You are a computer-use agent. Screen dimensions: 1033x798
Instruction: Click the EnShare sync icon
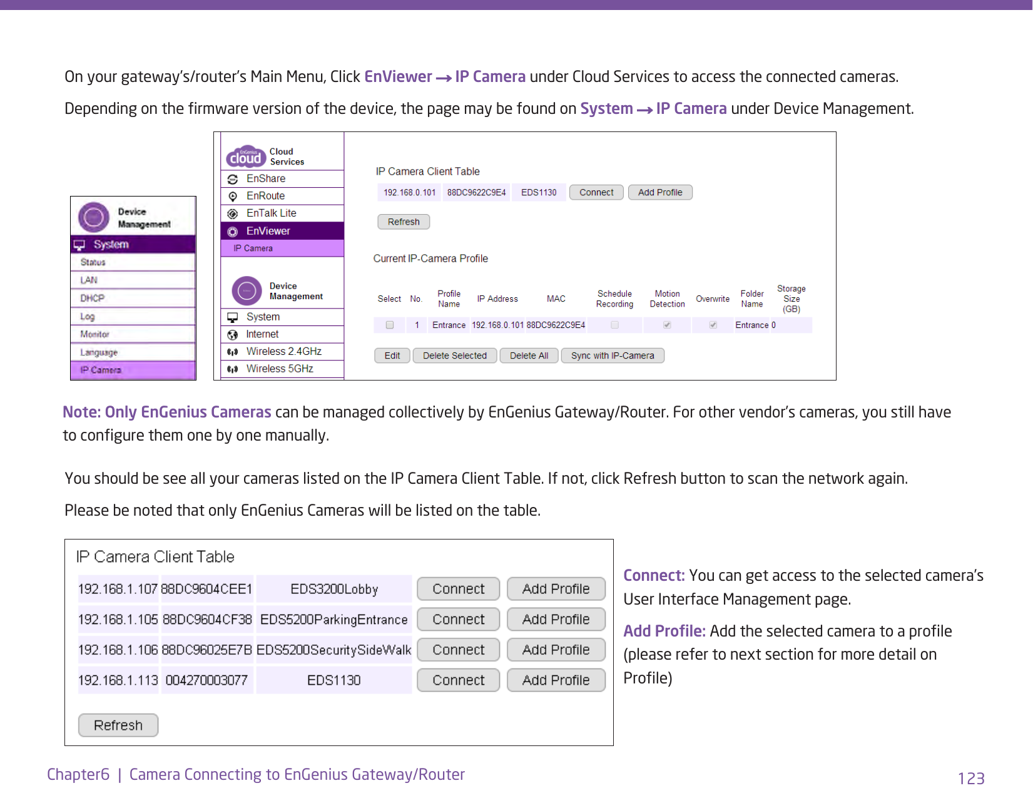pos(233,179)
